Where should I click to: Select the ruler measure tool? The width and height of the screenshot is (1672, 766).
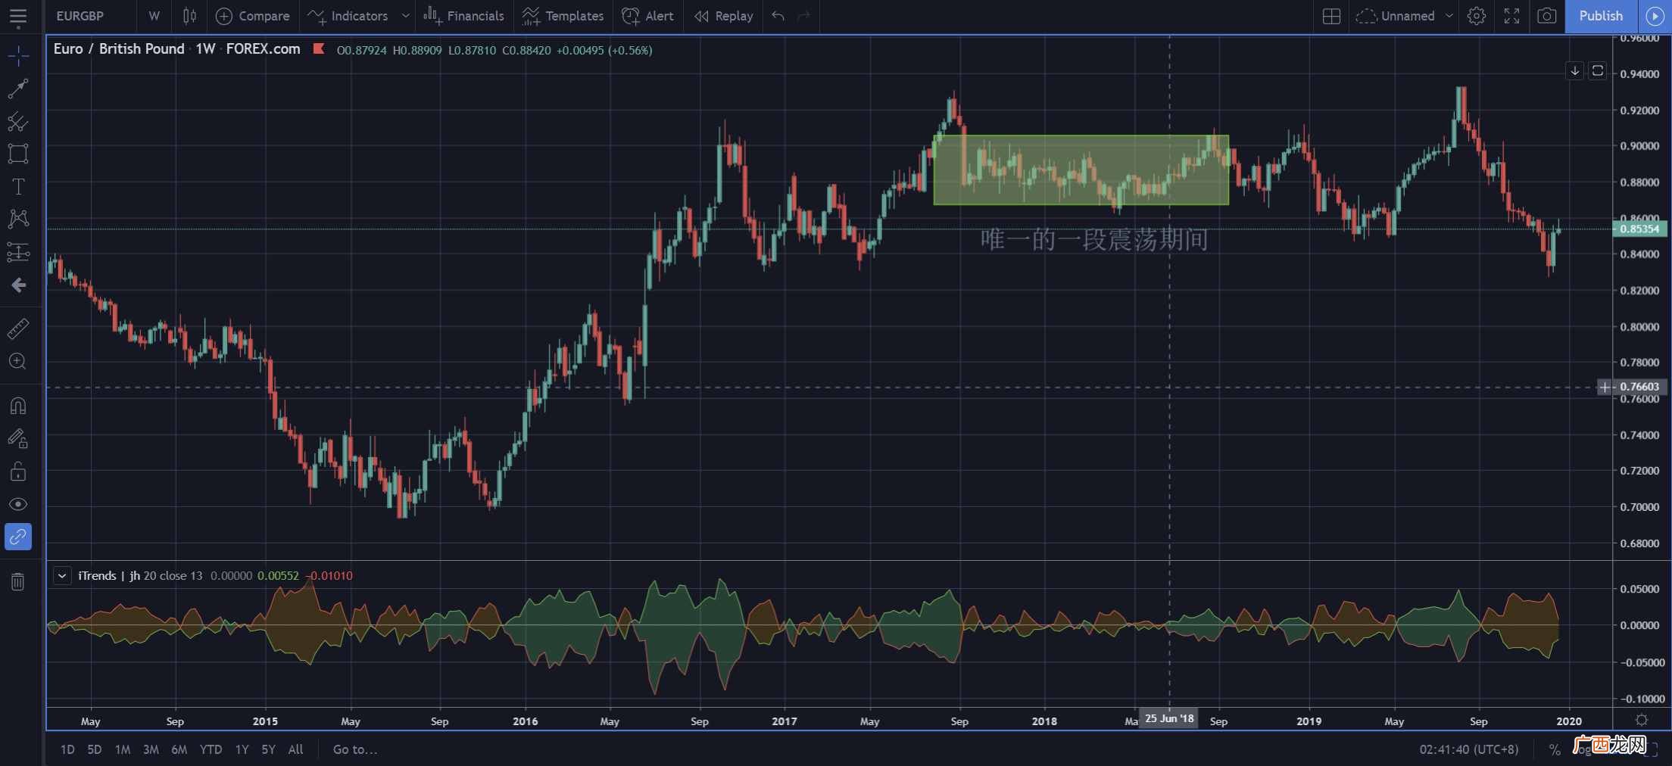18,329
